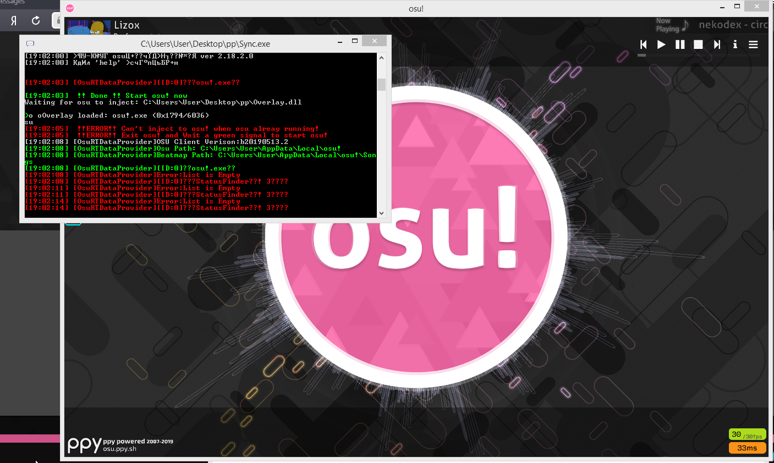Click the osu! window icon in title bar
The height and width of the screenshot is (463, 774).
click(70, 8)
